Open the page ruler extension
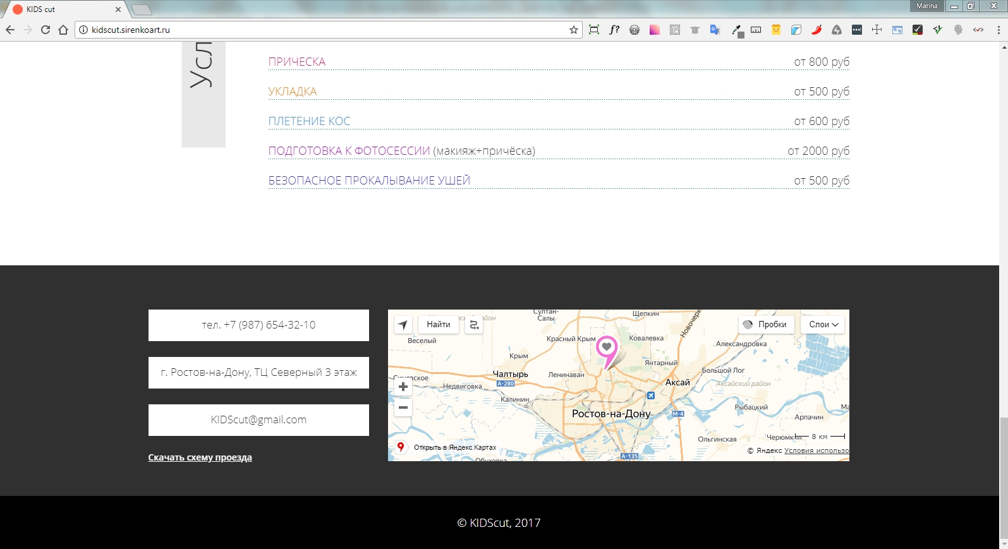 pyautogui.click(x=756, y=30)
